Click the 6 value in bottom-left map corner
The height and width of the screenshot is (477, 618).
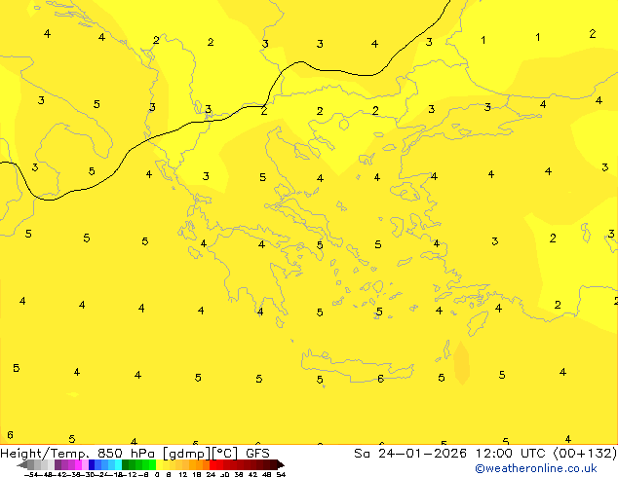click(11, 435)
